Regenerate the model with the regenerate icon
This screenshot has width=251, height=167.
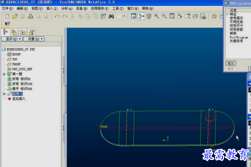point(103,16)
